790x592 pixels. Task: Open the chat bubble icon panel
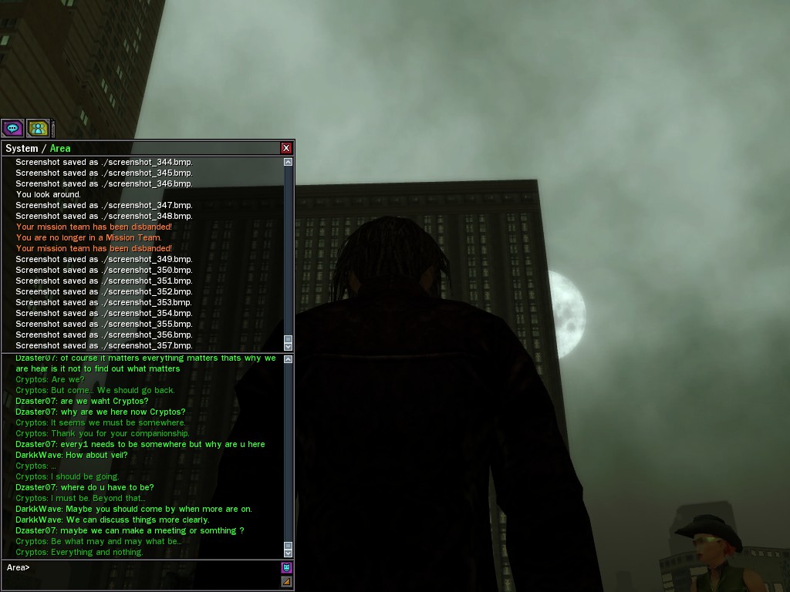12,128
